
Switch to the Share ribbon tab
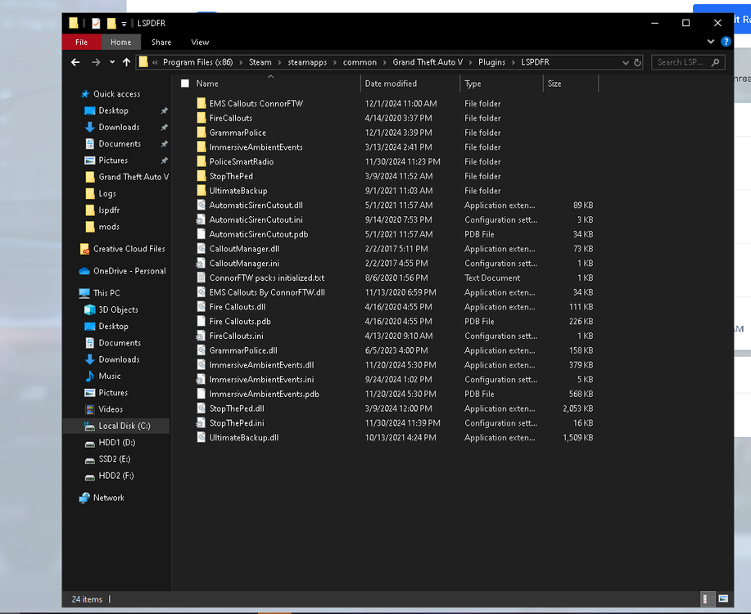point(161,42)
